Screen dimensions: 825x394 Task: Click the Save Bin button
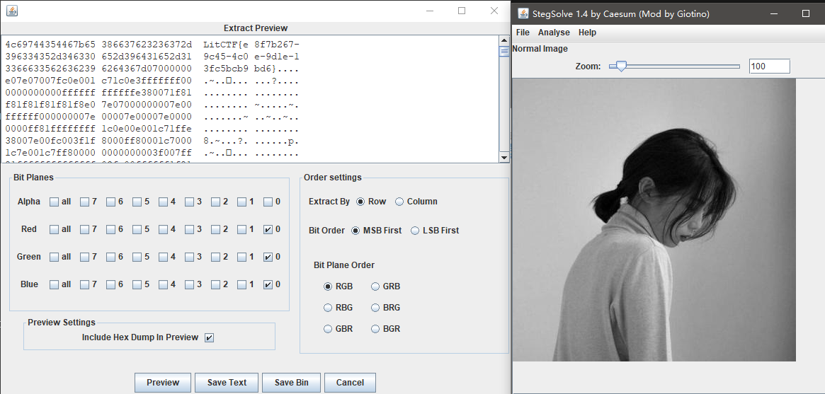click(x=291, y=383)
